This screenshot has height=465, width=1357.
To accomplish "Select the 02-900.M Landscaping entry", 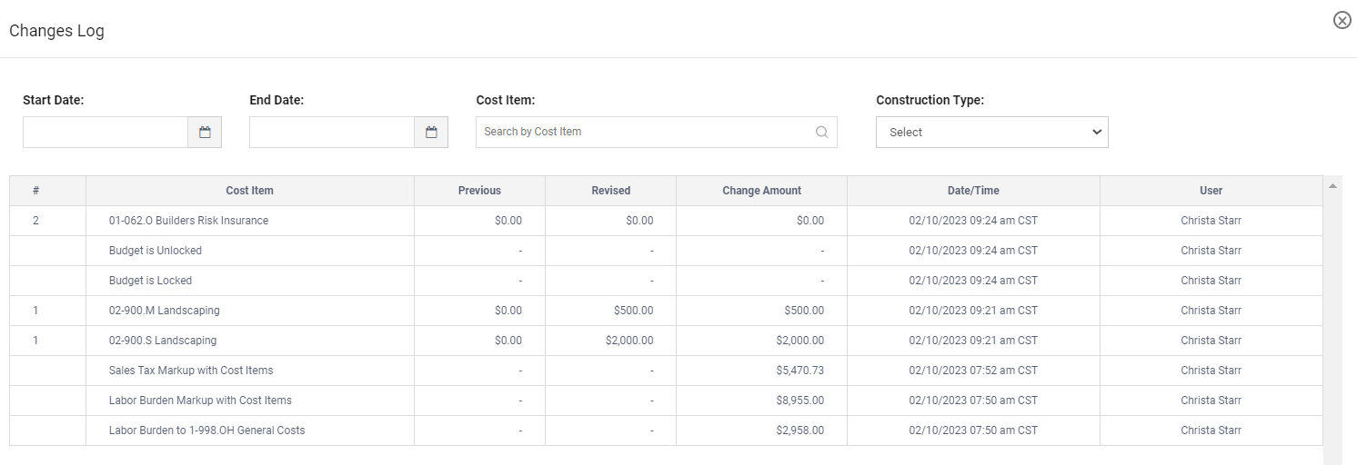I will pos(164,311).
